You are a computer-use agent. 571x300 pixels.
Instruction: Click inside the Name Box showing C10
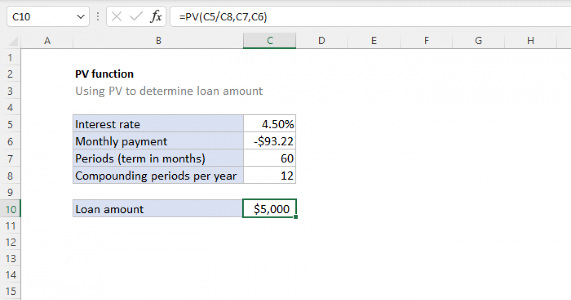tap(40, 17)
